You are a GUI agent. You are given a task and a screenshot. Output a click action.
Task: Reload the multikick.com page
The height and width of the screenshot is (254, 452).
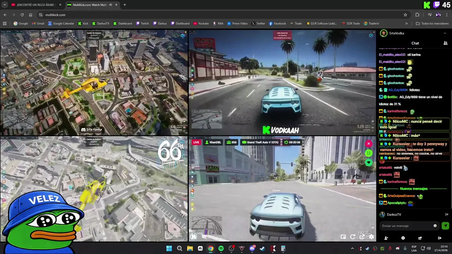[22, 15]
